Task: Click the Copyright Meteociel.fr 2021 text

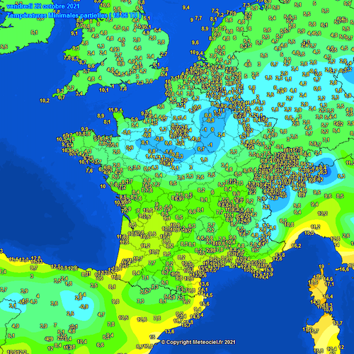Action: [x=198, y=342]
